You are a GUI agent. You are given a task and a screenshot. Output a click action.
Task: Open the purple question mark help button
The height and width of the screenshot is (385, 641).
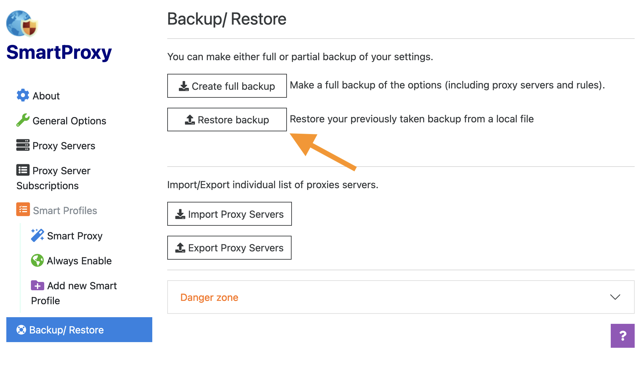tap(622, 336)
